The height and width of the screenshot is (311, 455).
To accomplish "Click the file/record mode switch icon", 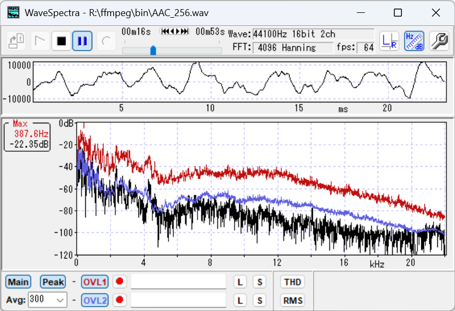I will 16,41.
